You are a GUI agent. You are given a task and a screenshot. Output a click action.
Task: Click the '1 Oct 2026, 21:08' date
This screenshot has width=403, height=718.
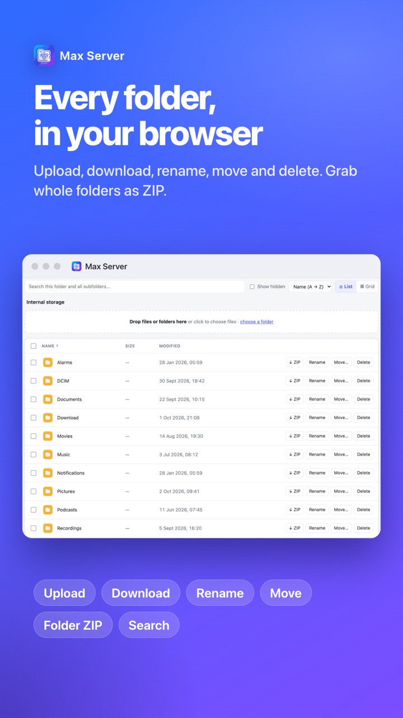click(x=179, y=418)
